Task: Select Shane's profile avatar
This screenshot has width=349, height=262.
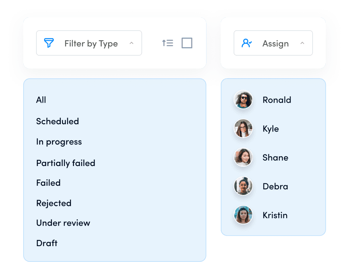Action: [x=243, y=158]
